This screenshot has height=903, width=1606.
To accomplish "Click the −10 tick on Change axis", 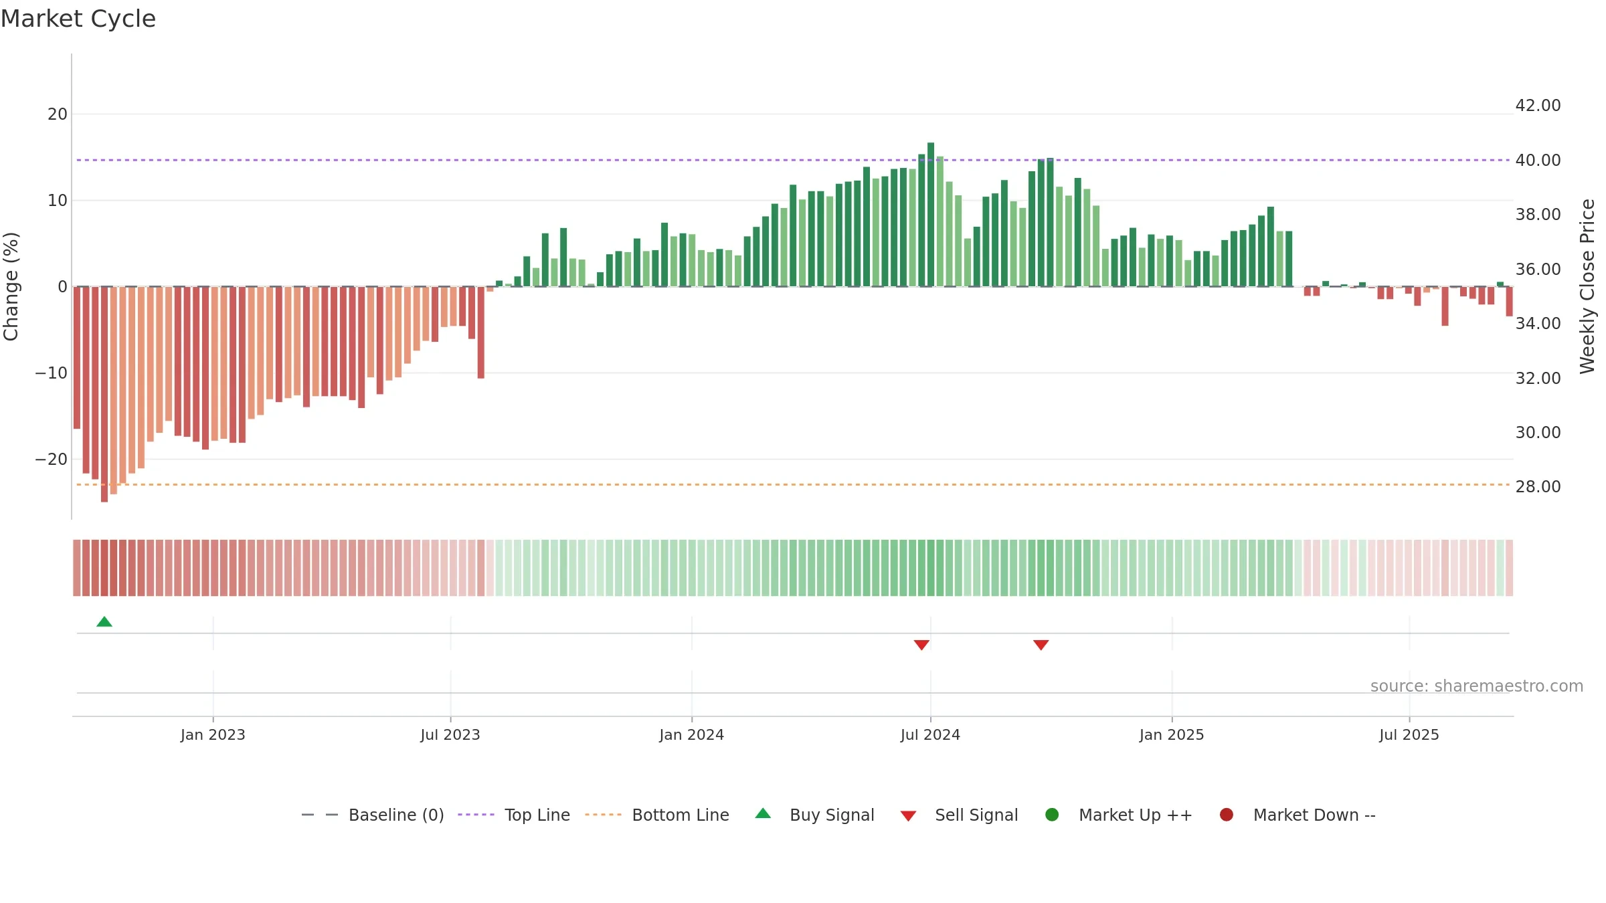I will click(52, 373).
